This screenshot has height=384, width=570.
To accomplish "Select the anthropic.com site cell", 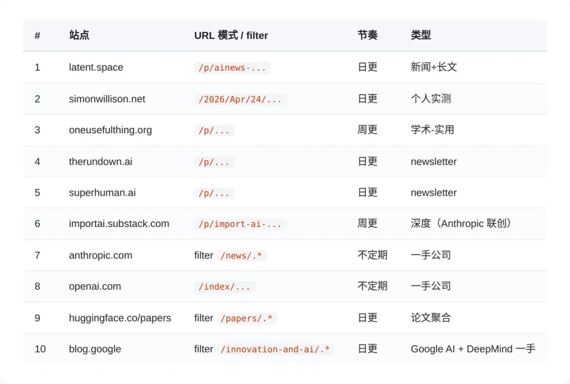I will pyautogui.click(x=100, y=255).
